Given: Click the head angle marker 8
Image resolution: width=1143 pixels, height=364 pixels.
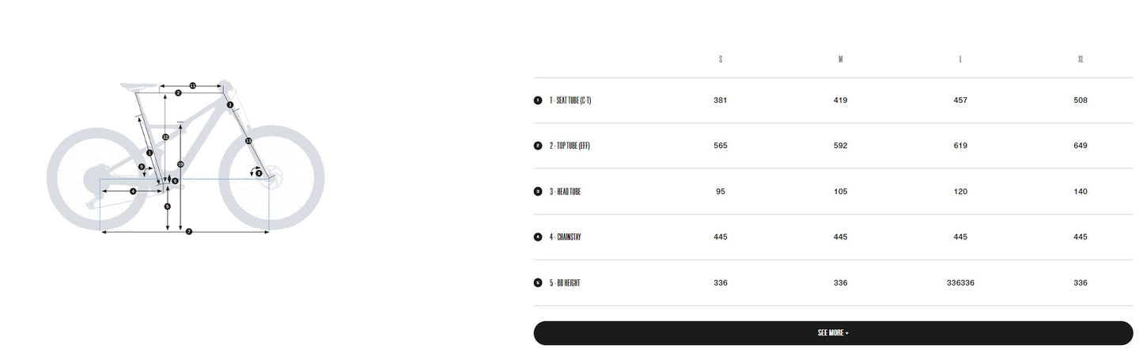Looking at the screenshot, I should [259, 173].
